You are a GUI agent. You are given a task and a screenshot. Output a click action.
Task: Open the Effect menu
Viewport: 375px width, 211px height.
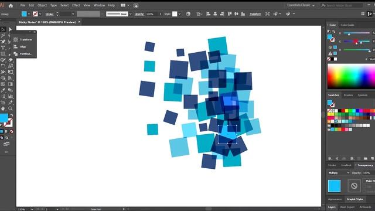[x=76, y=5]
